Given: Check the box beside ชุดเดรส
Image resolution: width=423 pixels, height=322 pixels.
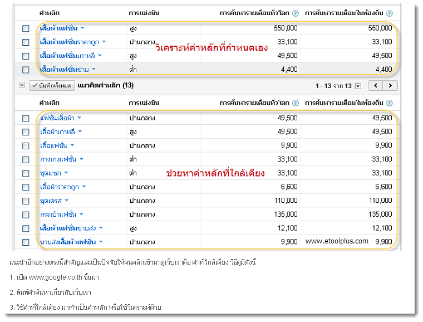Looking at the screenshot, I should click(26, 201).
